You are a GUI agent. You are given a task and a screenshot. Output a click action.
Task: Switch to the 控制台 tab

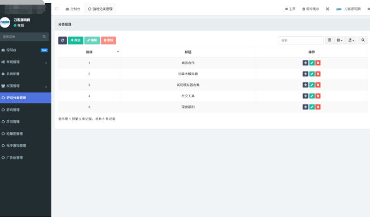[73, 9]
